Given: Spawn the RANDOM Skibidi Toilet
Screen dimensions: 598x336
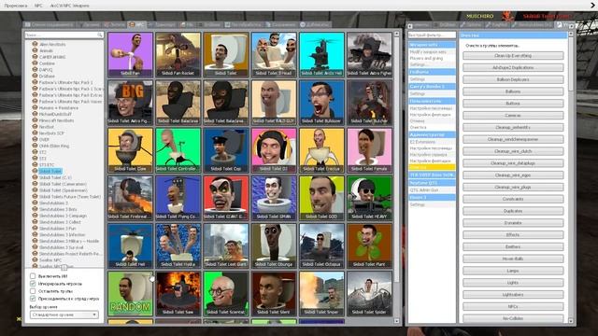Looking at the screenshot, I should [130, 294].
